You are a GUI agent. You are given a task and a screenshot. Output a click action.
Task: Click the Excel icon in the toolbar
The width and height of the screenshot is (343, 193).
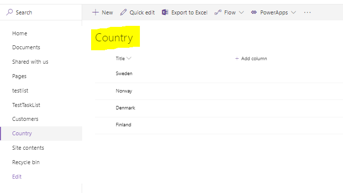pos(165,12)
